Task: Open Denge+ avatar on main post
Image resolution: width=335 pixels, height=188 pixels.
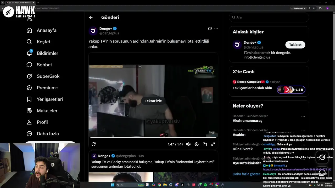Action: [93, 31]
